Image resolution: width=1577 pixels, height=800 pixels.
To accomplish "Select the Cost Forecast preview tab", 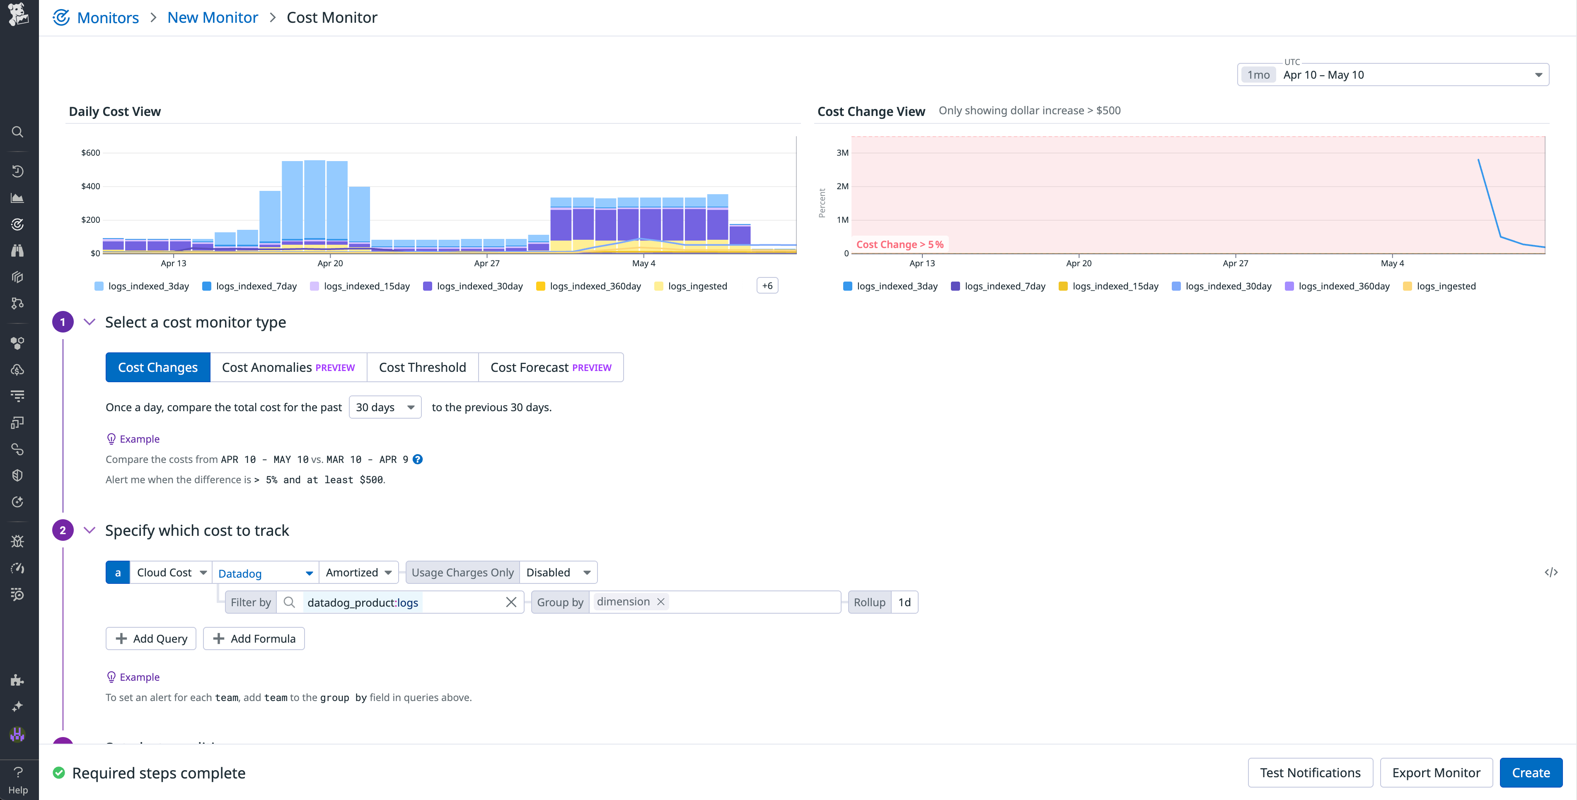I will (550, 367).
